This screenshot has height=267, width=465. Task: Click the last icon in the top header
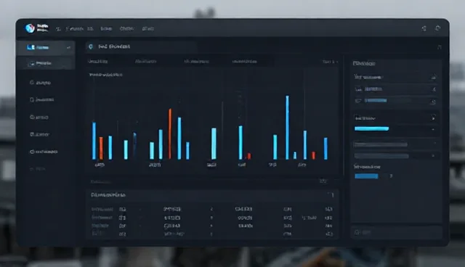point(437,28)
